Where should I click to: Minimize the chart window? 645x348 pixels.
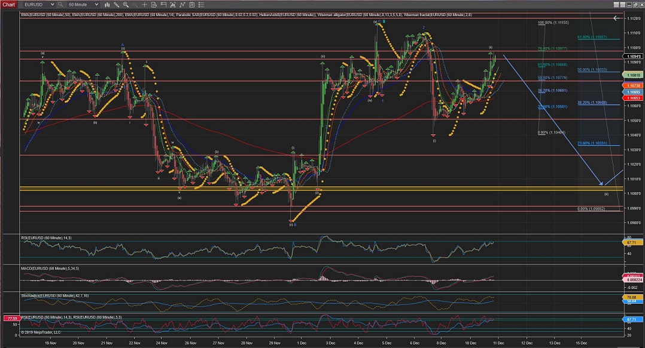(x=629, y=5)
